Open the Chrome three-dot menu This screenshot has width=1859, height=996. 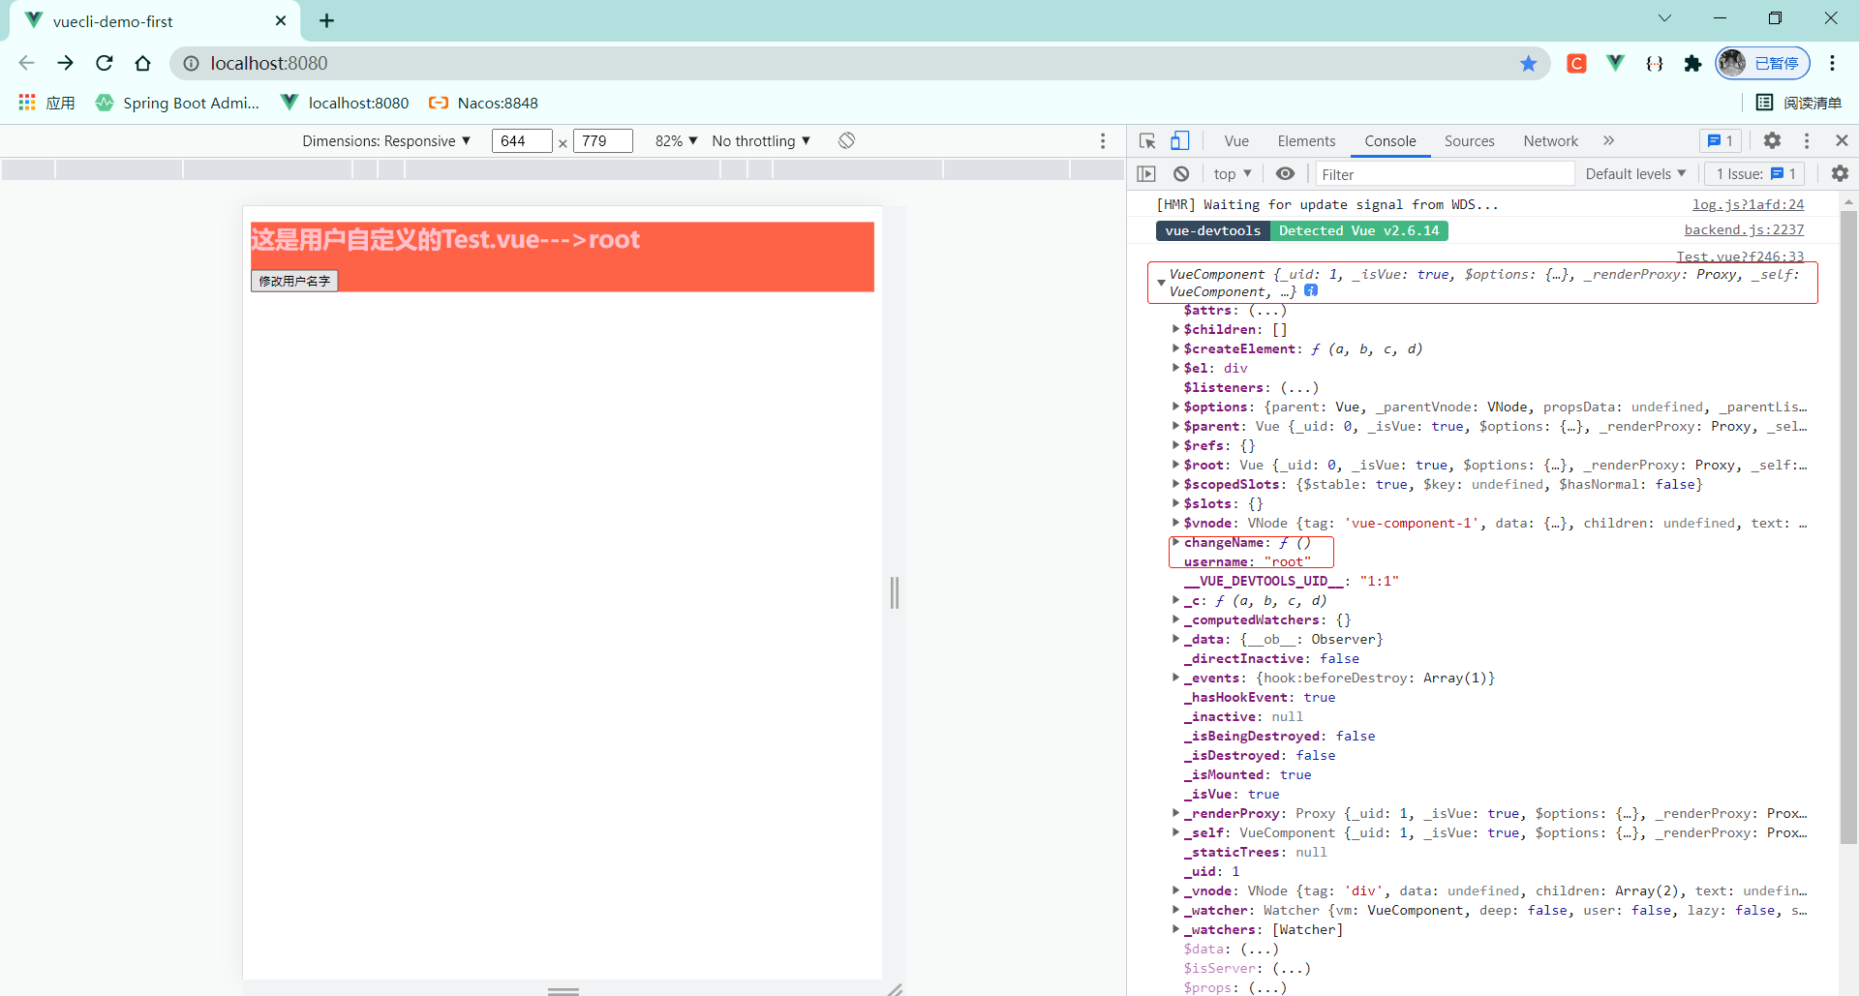click(x=1832, y=63)
